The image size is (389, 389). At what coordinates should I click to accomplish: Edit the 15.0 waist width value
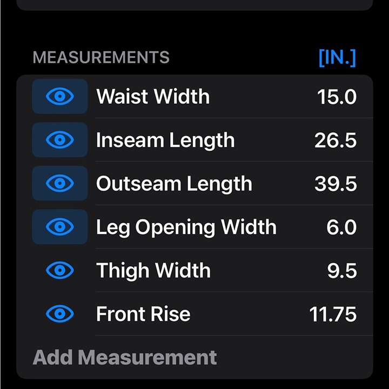(337, 97)
